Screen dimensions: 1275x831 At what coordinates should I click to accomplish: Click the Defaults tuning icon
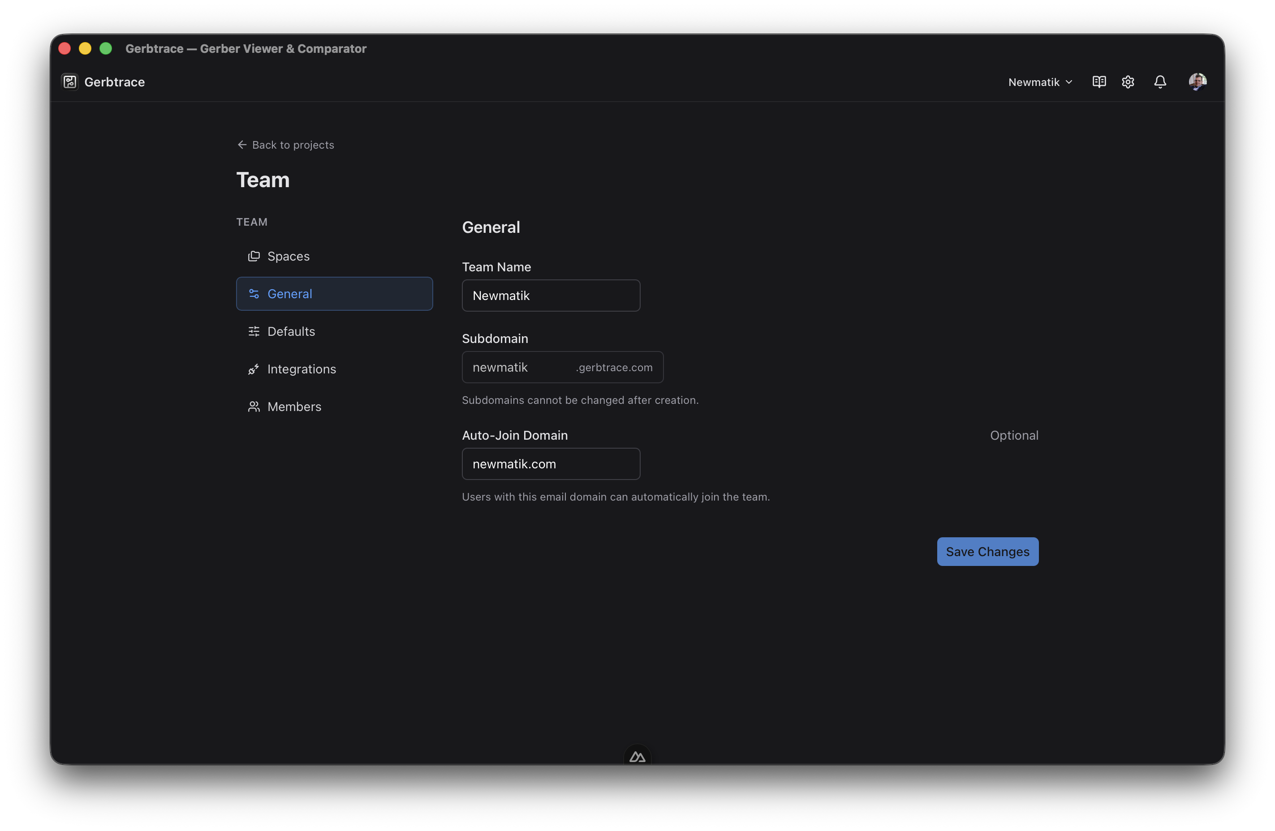point(254,331)
